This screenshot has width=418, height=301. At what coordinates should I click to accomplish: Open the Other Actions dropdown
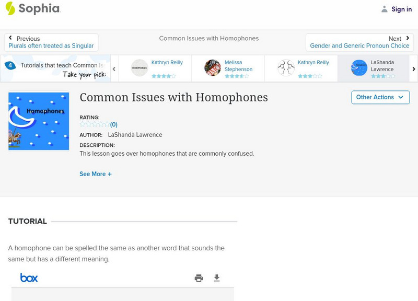coord(380,97)
